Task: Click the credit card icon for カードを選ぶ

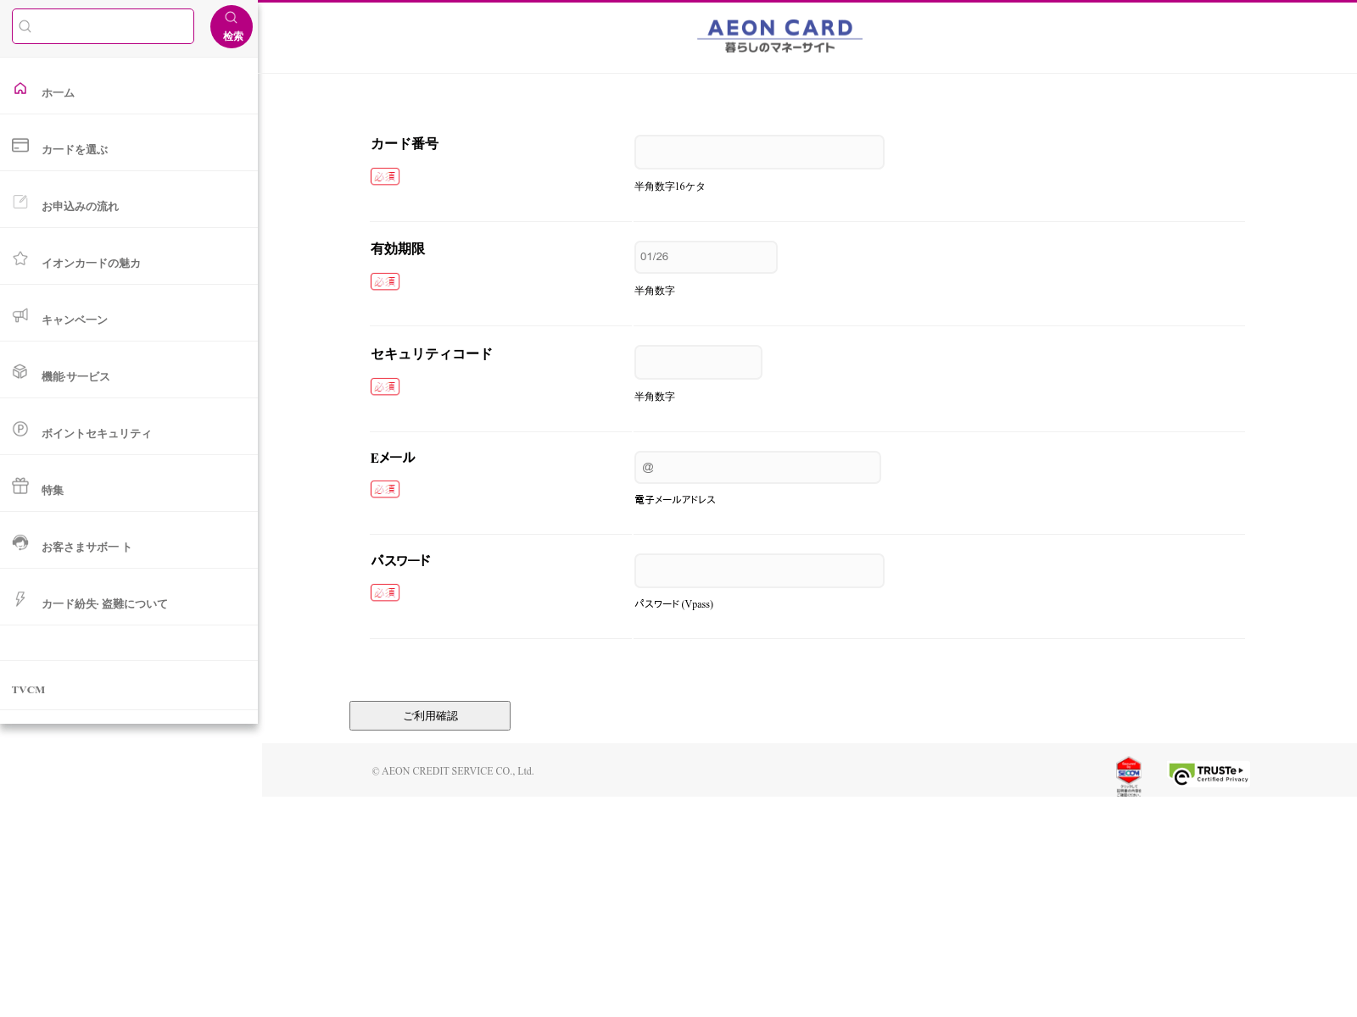Action: click(x=20, y=145)
